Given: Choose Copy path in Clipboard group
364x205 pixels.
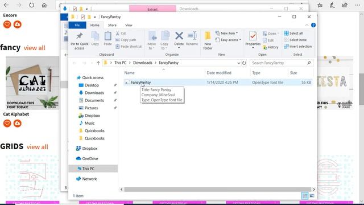Looking at the screenshot, I should (x=126, y=40).
